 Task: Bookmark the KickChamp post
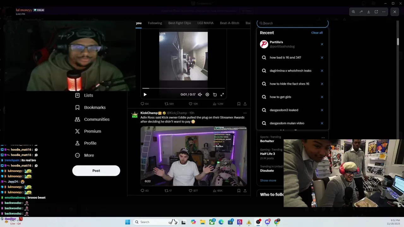point(239,191)
